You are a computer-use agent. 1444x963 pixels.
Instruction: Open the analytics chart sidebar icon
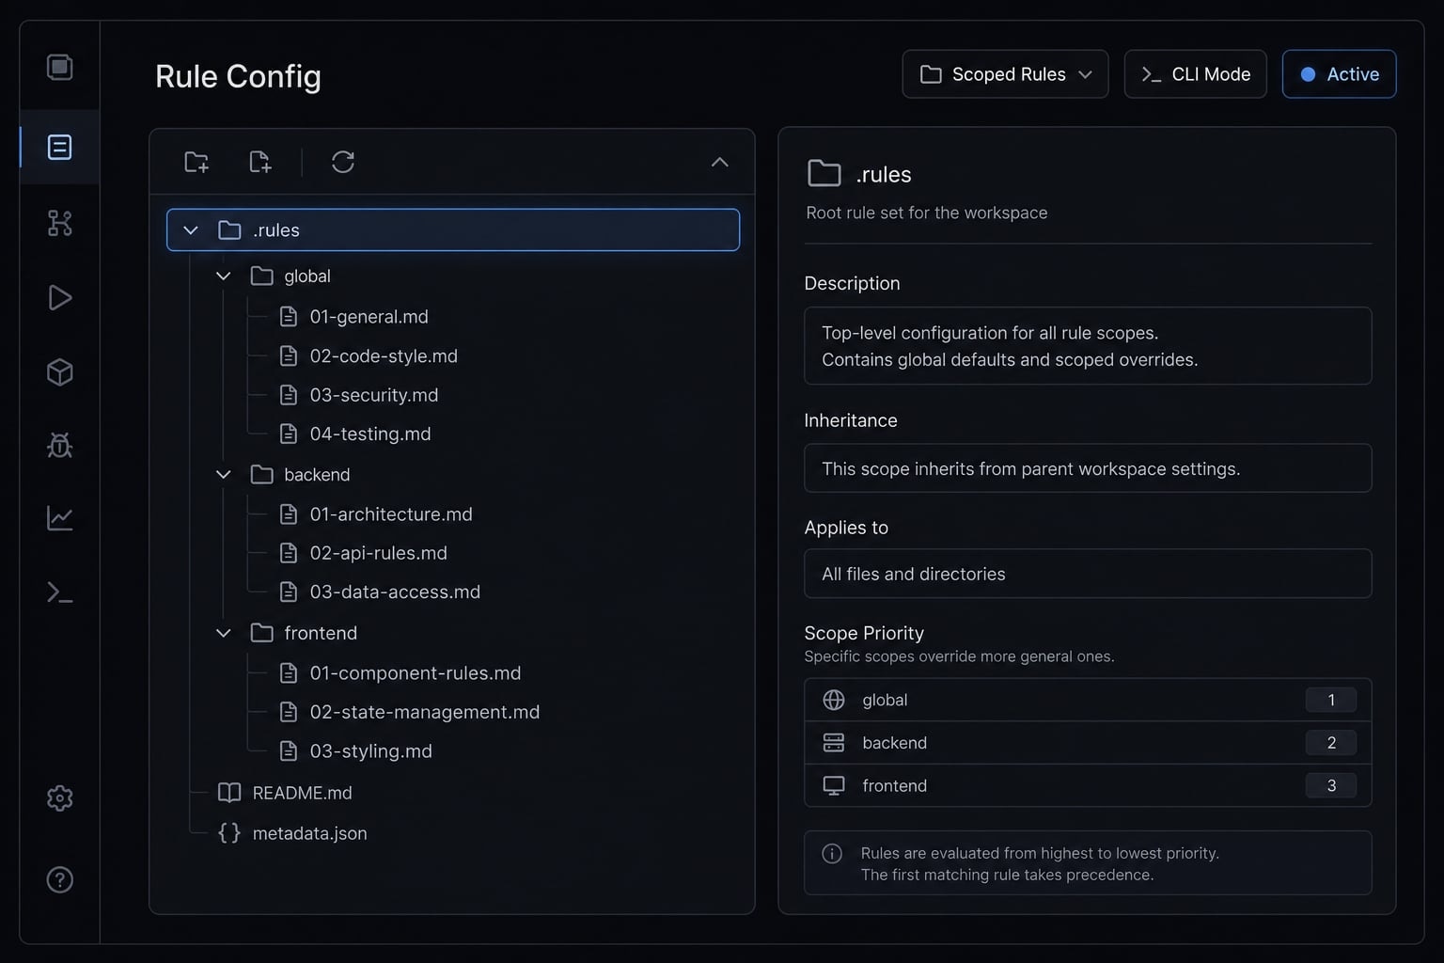[x=59, y=518]
